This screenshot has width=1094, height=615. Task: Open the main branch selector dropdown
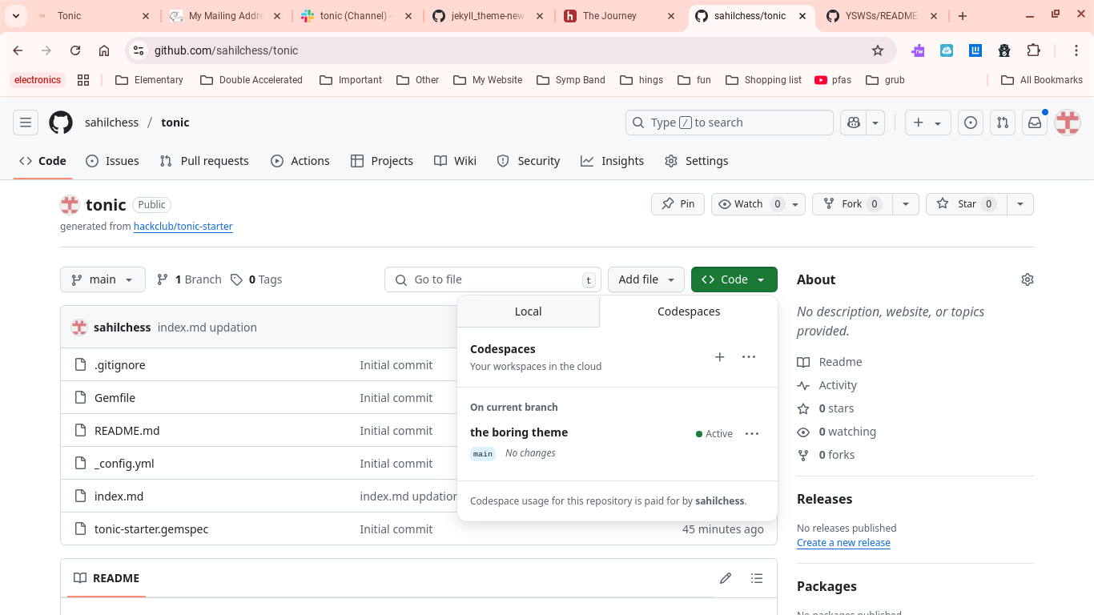point(103,279)
